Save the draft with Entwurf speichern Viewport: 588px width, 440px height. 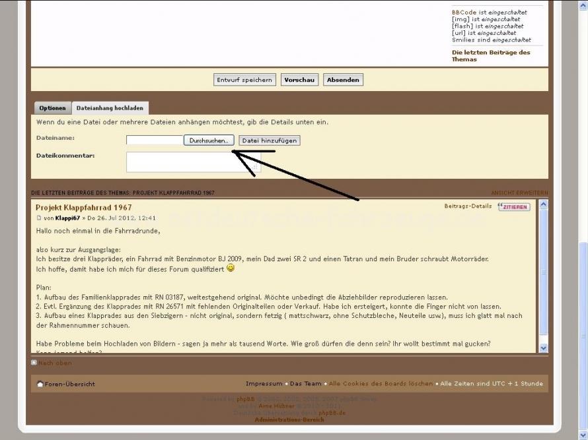point(244,80)
